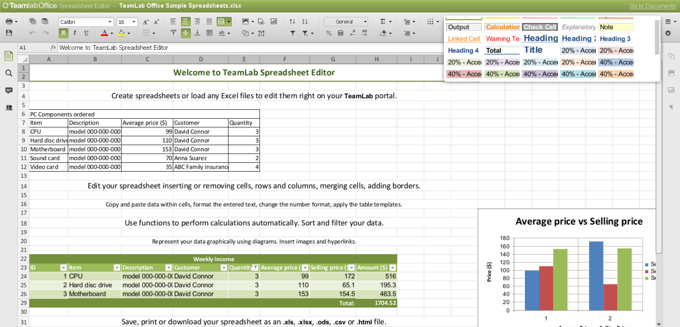This screenshot has width=680, height=327.
Task: Open the Customer column filter dropdown
Action: (224, 268)
